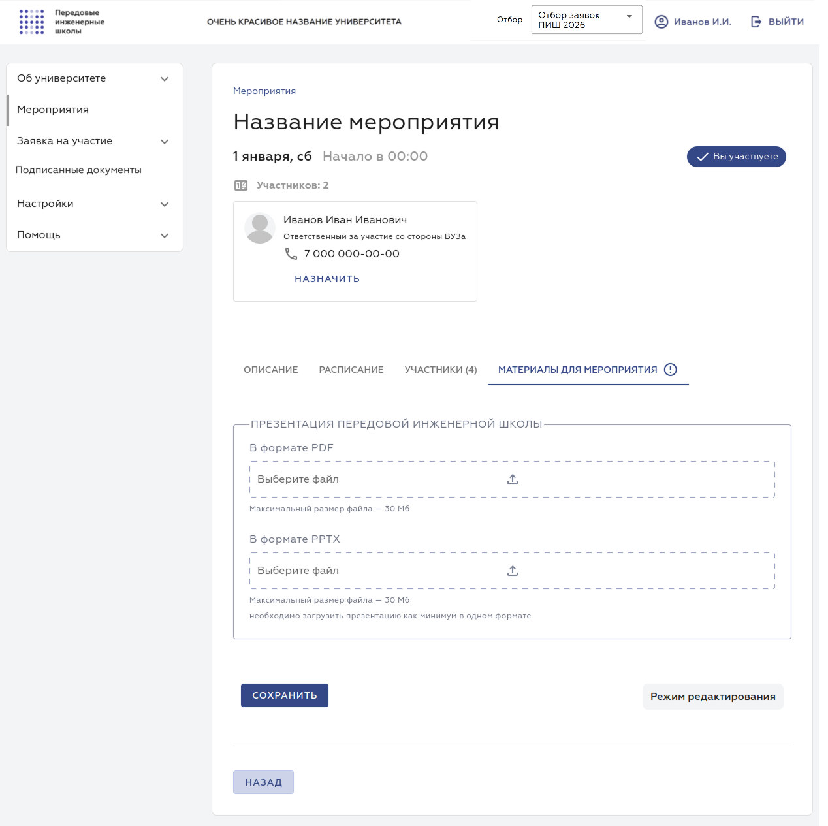Click the upload icon in the PDF field
The height and width of the screenshot is (826, 828).
click(x=513, y=479)
